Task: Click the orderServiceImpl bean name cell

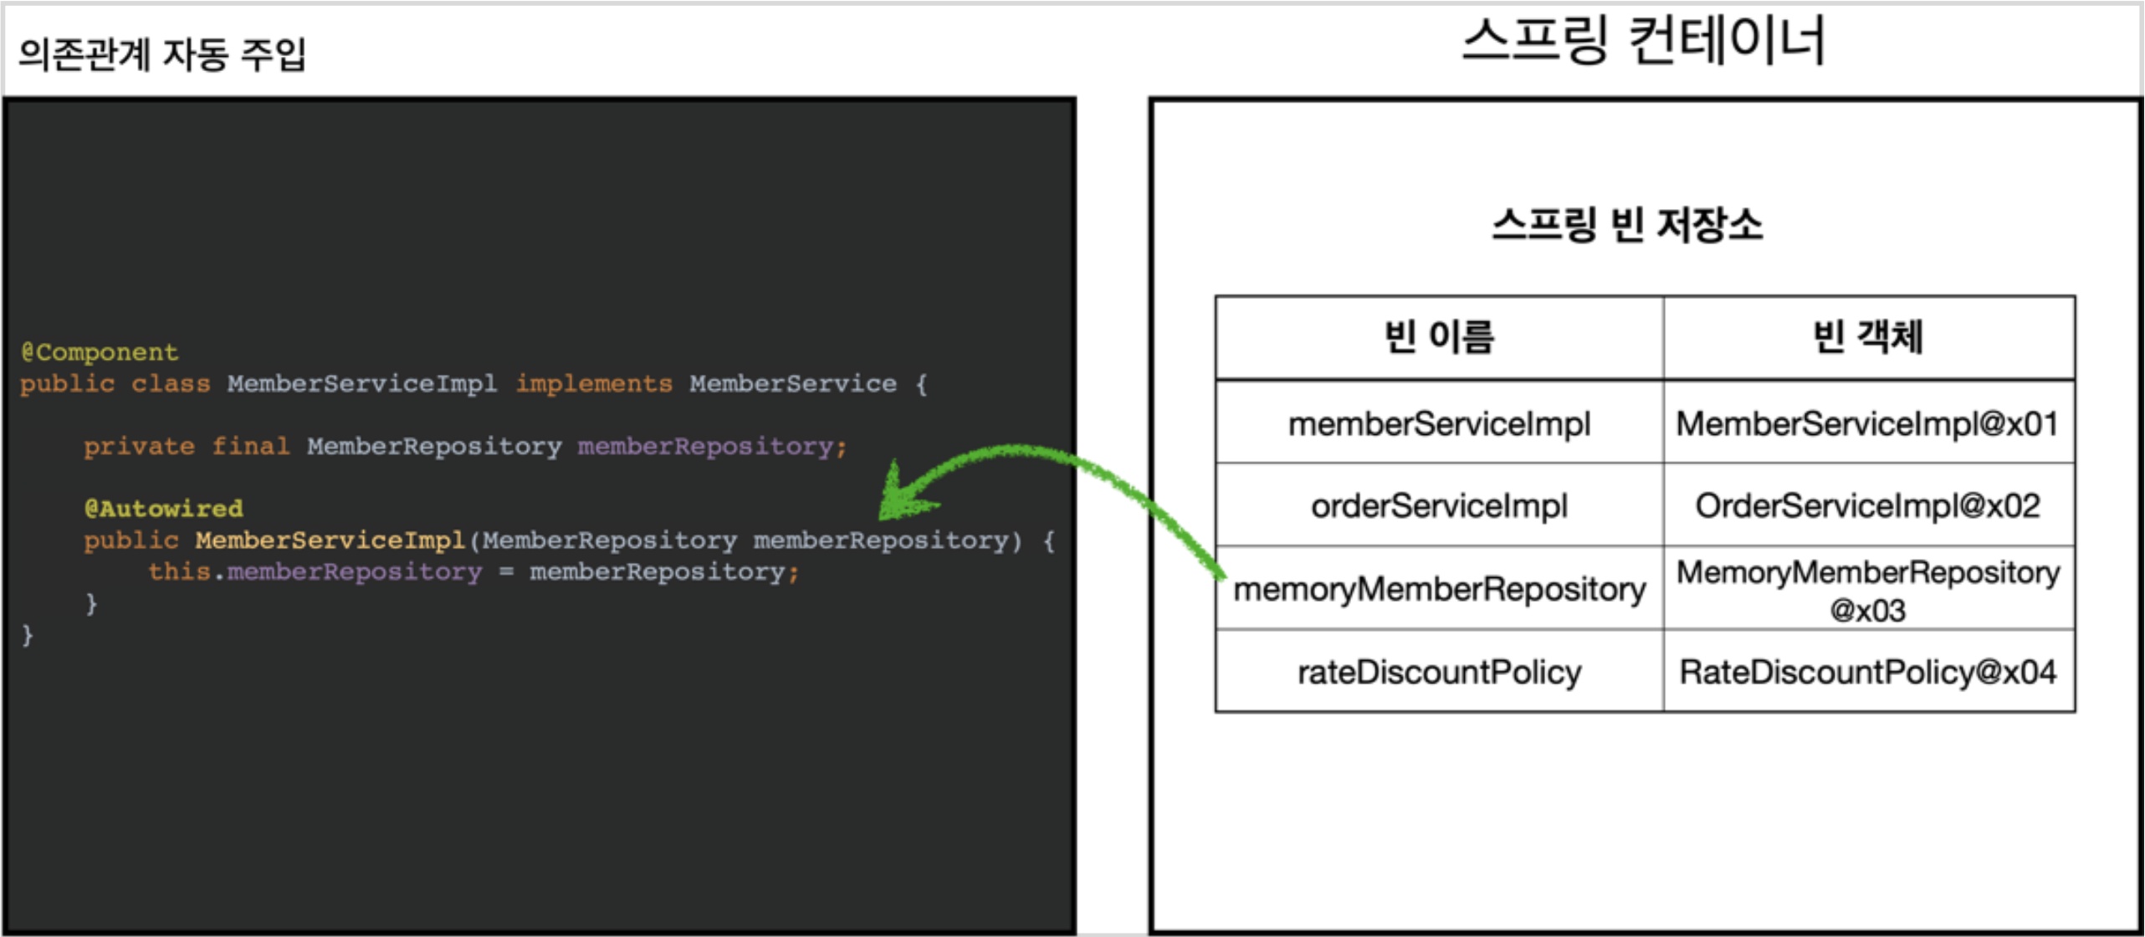Action: coord(1439,505)
